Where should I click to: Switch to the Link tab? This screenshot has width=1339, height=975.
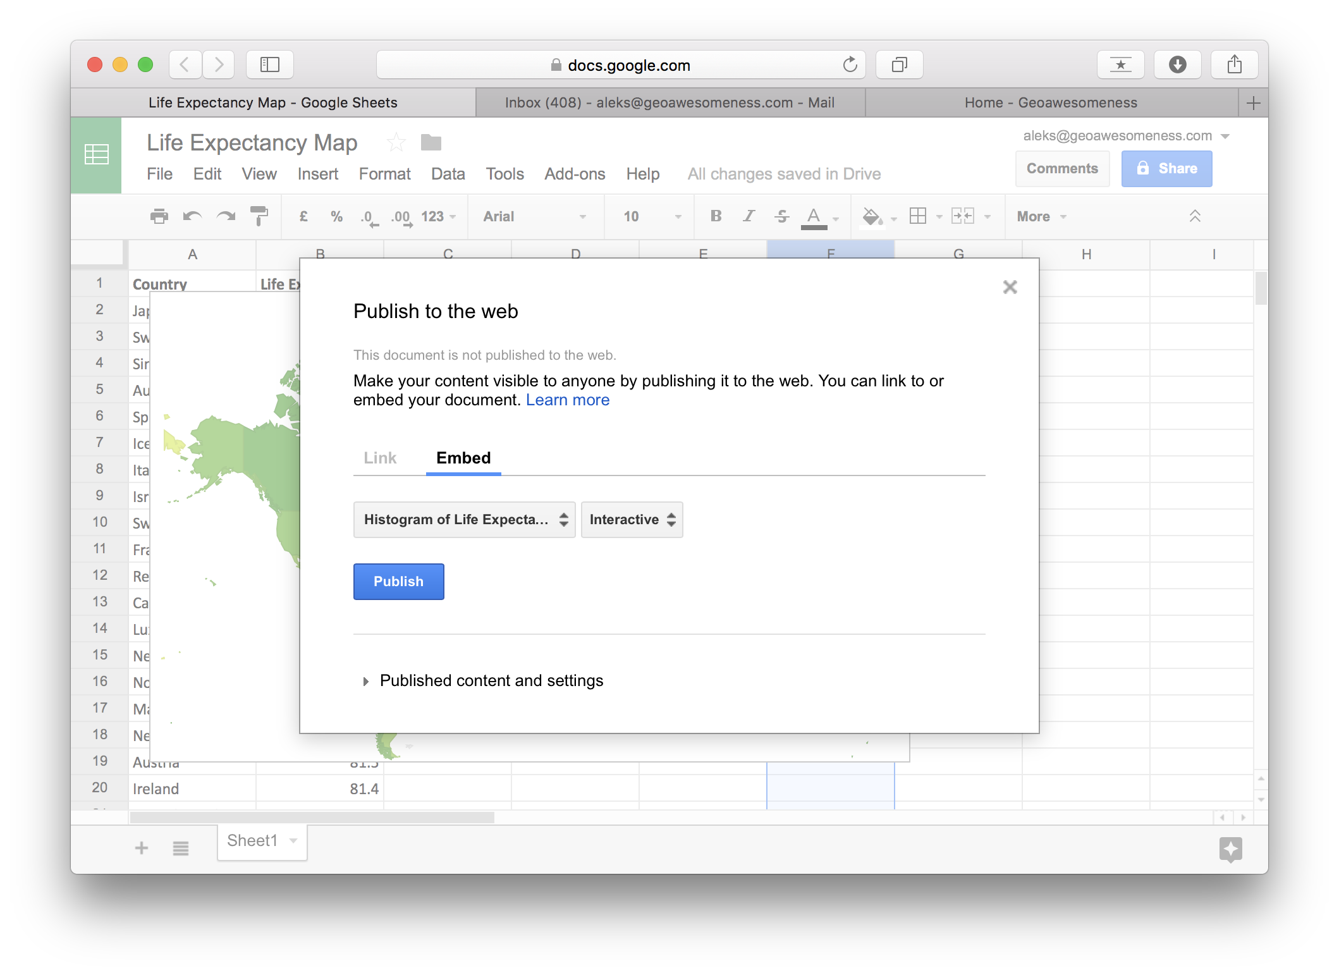pos(380,458)
